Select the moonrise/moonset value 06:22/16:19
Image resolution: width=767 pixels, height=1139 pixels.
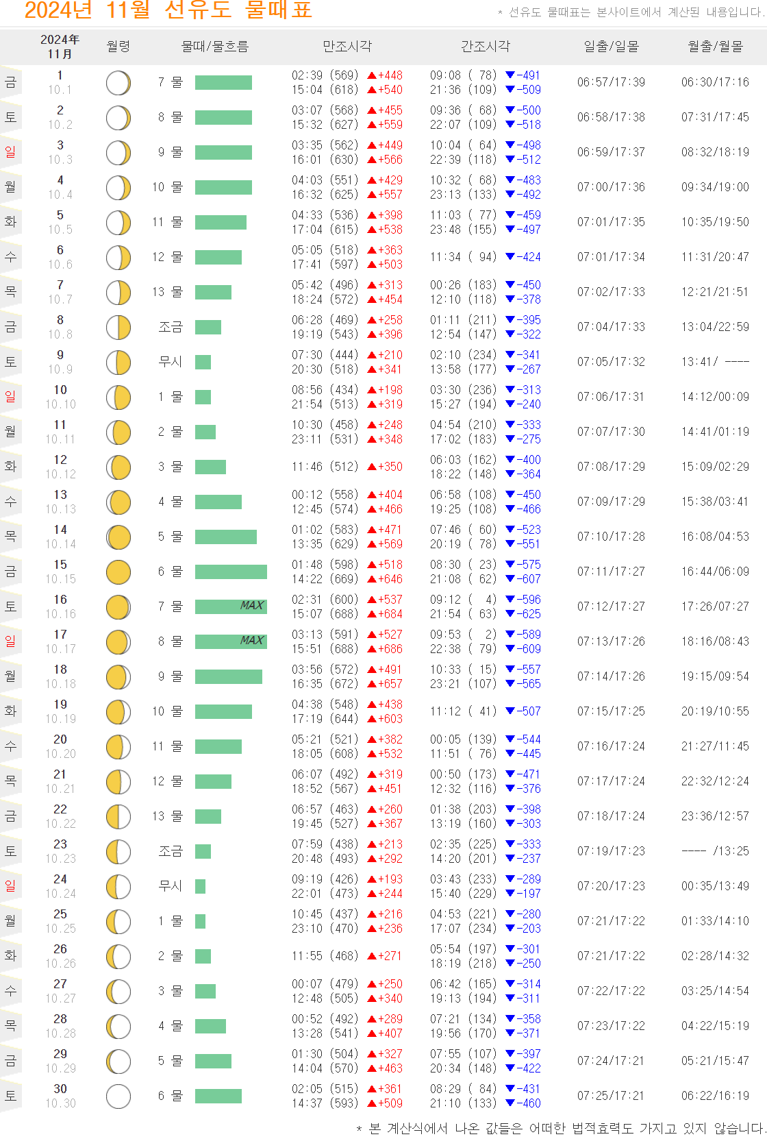pyautogui.click(x=715, y=1096)
